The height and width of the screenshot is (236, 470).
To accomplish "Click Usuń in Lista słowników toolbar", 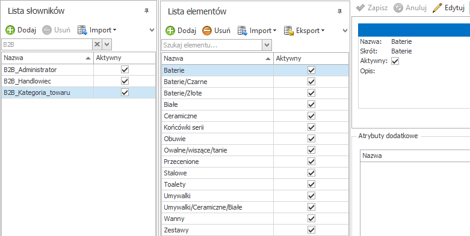I will (x=56, y=30).
